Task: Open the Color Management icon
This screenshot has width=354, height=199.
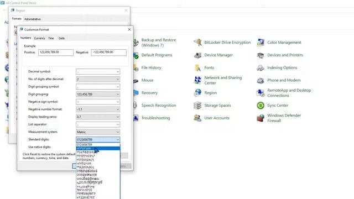Action: click(x=261, y=43)
